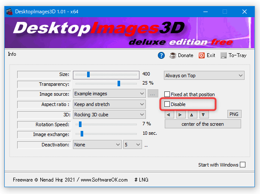Click the Donate label
This screenshot has width=260, height=194.
pos(185,55)
